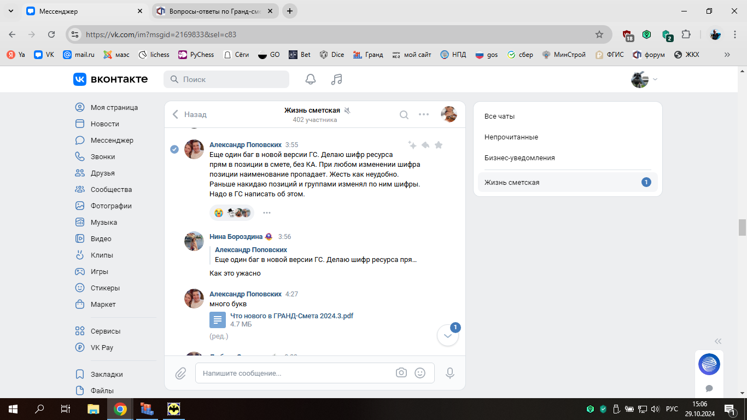Screen dimensions: 747x420
Task: Deselect the checked 3:55 message
Action: coord(174,149)
